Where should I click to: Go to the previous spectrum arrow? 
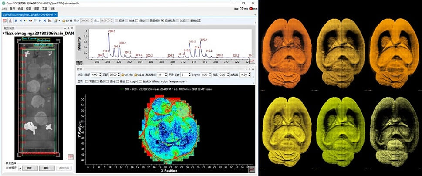[x=21, y=21]
